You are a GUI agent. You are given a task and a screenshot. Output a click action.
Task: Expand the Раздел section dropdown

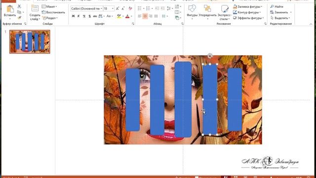tap(49, 18)
